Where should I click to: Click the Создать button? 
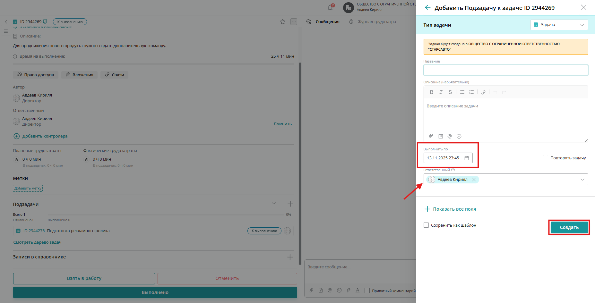pyautogui.click(x=569, y=227)
